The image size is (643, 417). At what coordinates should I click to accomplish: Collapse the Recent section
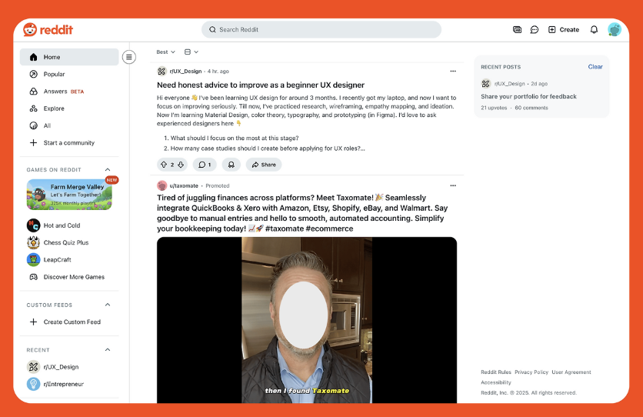[108, 350]
